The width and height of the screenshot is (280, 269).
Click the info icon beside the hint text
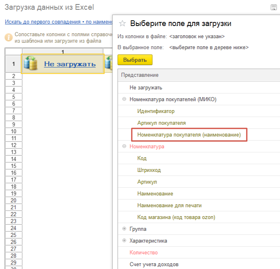[9, 37]
